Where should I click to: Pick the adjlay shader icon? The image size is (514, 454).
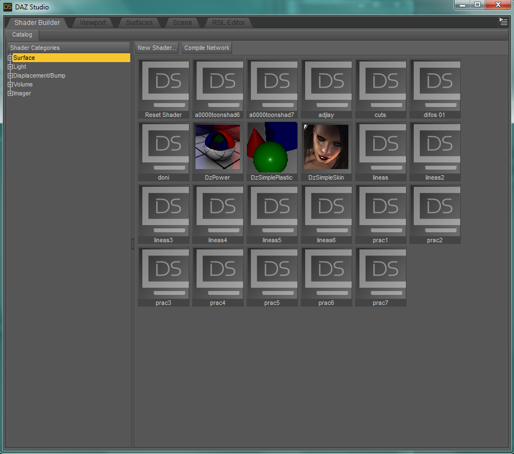point(326,89)
